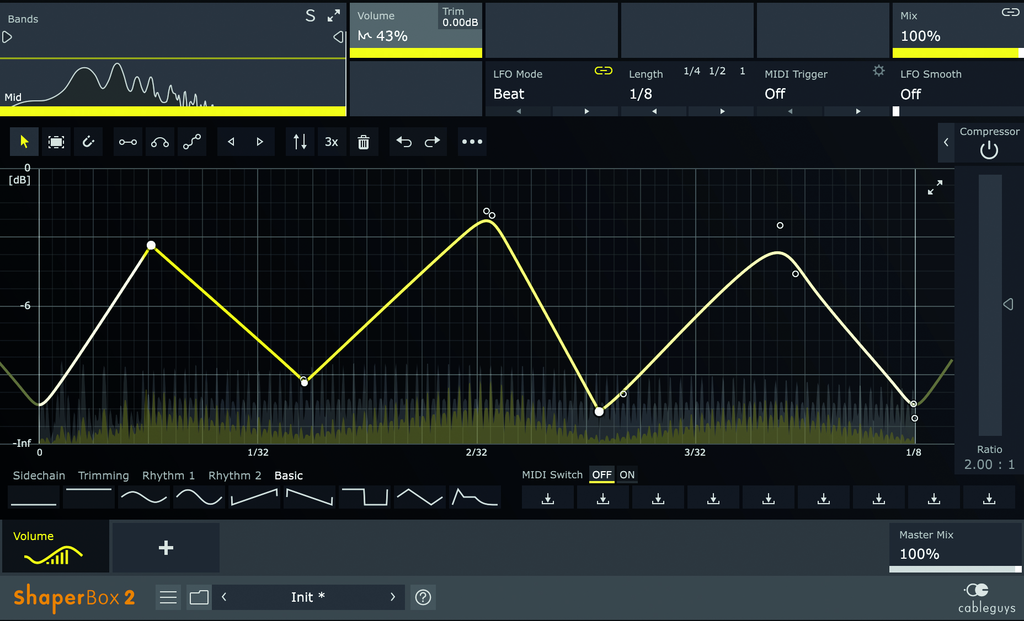This screenshot has width=1024, height=621.
Task: Set LFO length to 1/2
Action: click(x=717, y=71)
